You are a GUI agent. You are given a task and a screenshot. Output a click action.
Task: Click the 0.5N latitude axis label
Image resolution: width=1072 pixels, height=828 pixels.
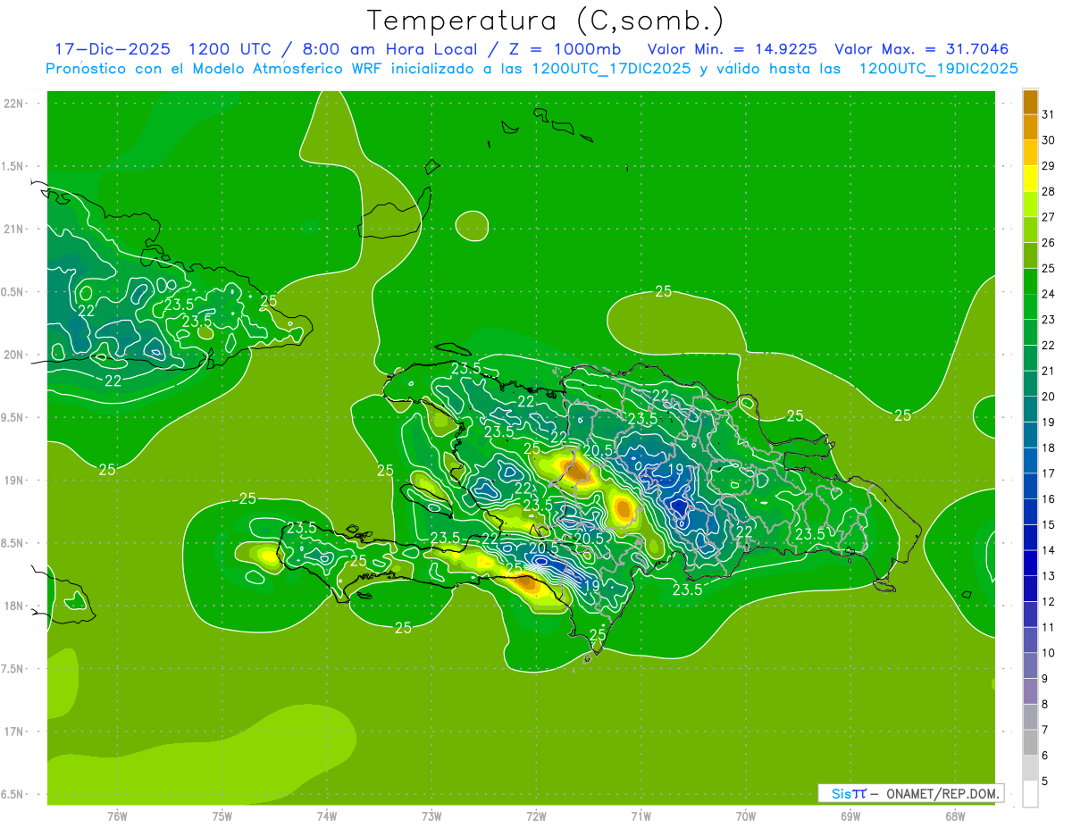(14, 292)
